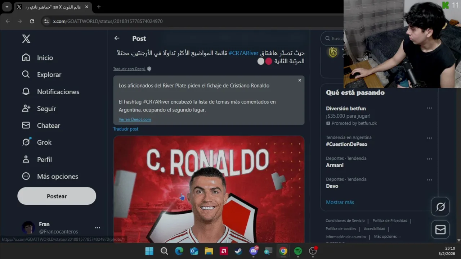Open Accesibilidad footer link
This screenshot has height=259, width=461.
point(374,229)
